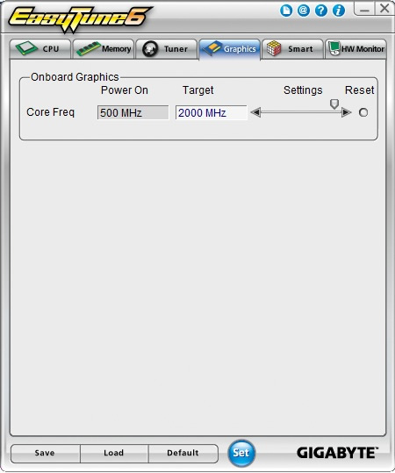
Task: Select the Core Freq Reset radio button
Action: 363,112
